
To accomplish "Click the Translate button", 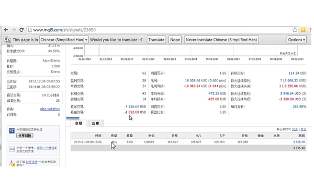I will (156, 40).
